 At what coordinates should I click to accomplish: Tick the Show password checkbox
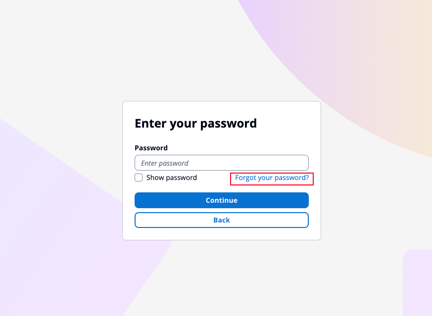(x=139, y=178)
